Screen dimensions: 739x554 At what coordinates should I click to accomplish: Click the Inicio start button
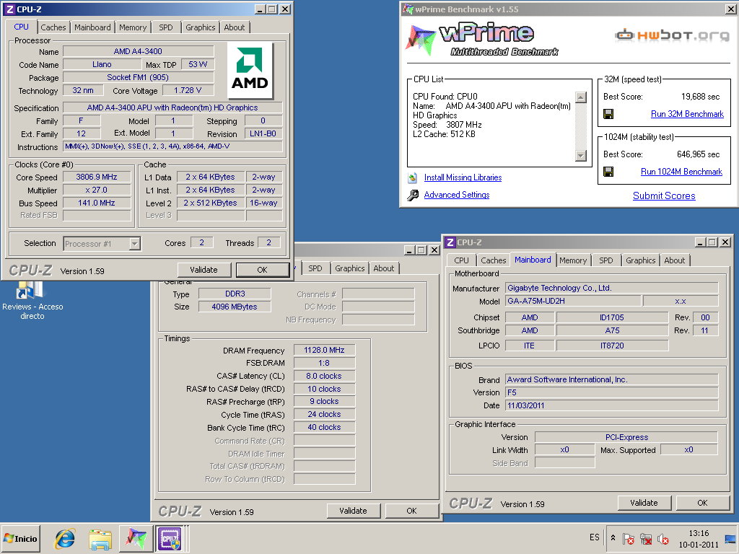(20, 539)
